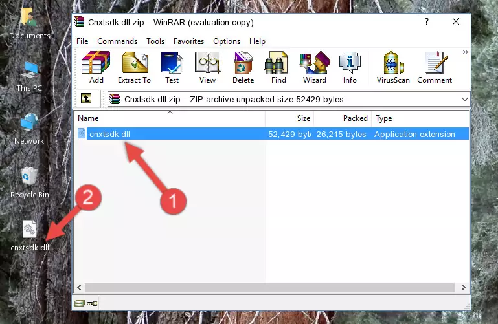Select cnxtsdk.dll file icon in list
The width and height of the screenshot is (498, 324).
(82, 133)
